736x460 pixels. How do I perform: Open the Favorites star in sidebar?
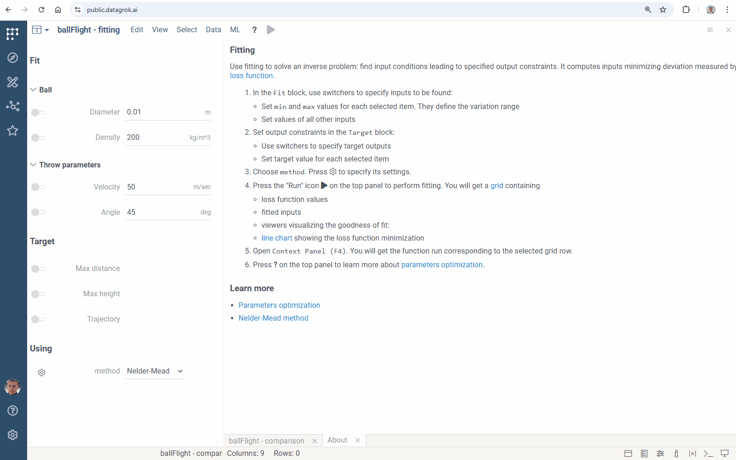coord(13,131)
